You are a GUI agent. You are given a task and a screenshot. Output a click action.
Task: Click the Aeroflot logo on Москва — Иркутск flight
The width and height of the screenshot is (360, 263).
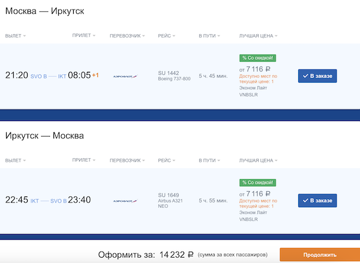pyautogui.click(x=125, y=76)
